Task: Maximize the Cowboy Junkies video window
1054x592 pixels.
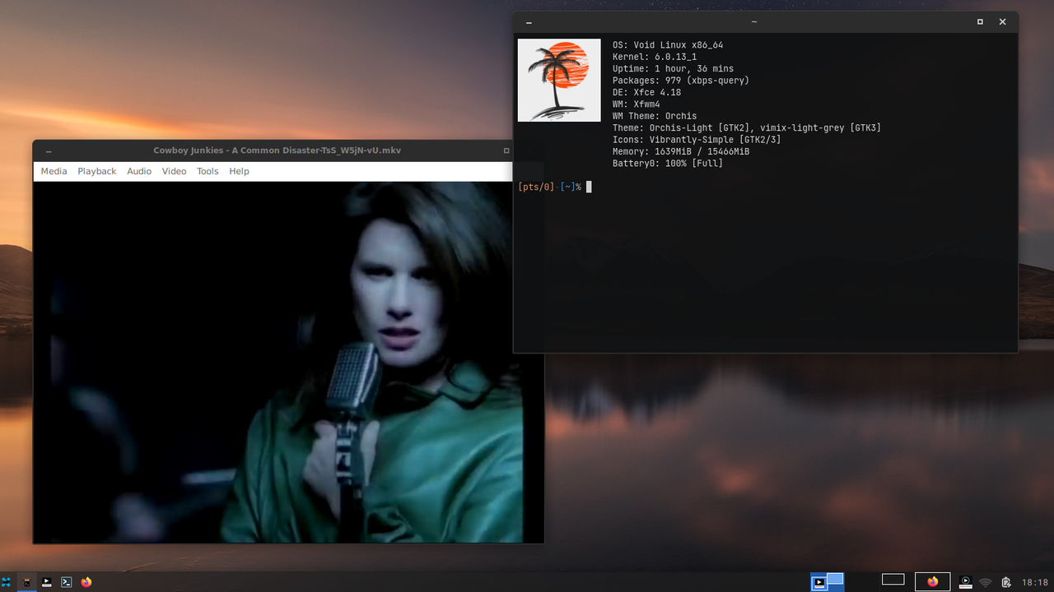Action: [x=506, y=150]
